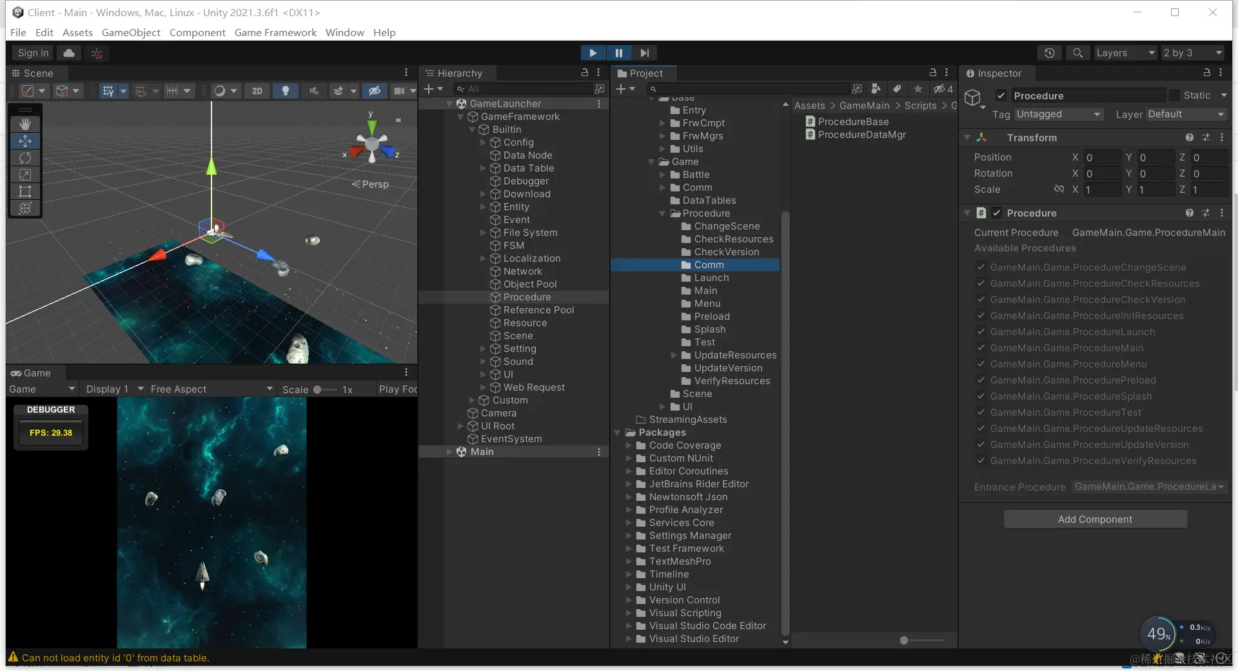Select the Move tool in Scene view
The image size is (1238, 671).
(x=25, y=141)
